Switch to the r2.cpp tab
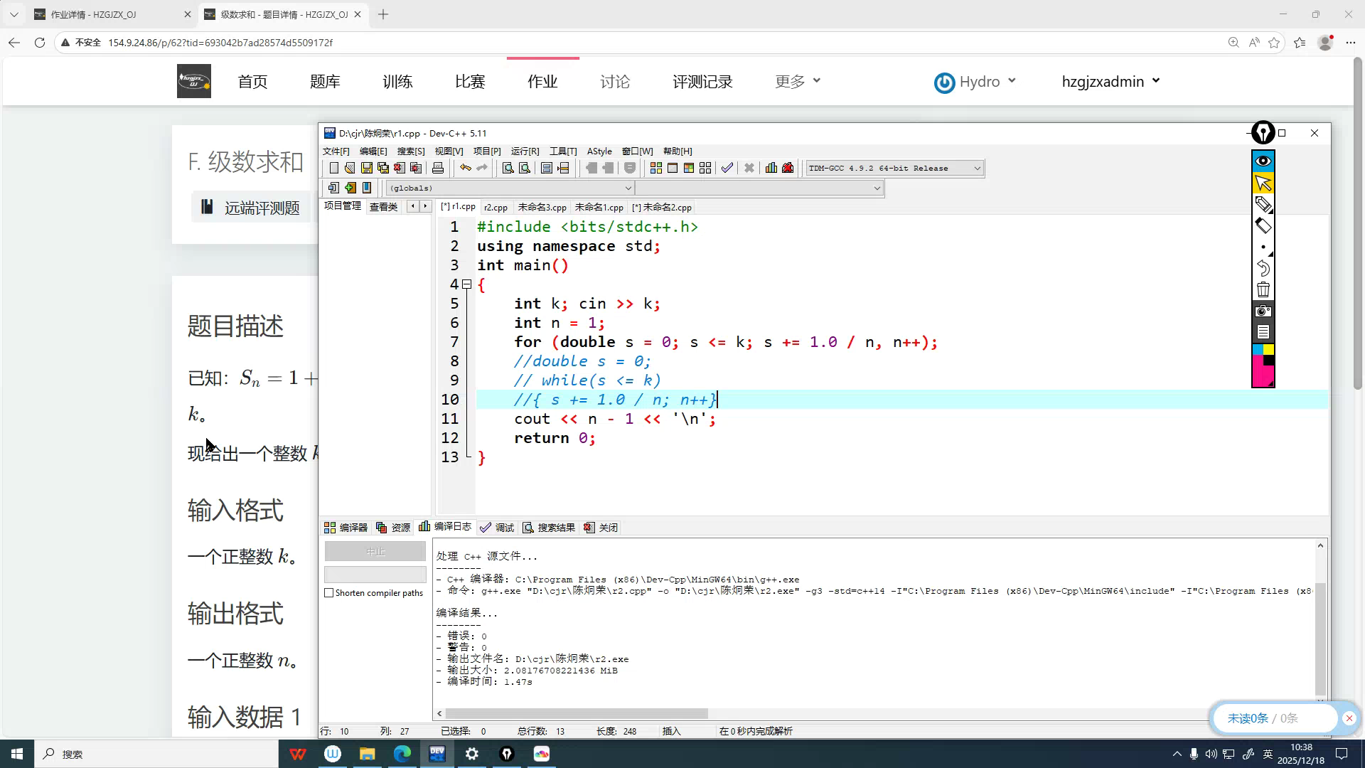Image resolution: width=1365 pixels, height=768 pixels. pos(496,208)
